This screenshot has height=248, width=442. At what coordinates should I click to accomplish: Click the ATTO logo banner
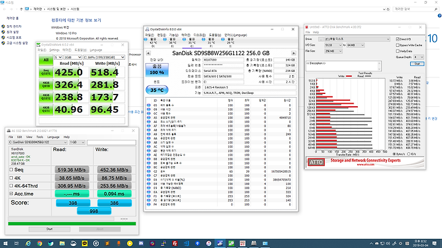(x=366, y=162)
